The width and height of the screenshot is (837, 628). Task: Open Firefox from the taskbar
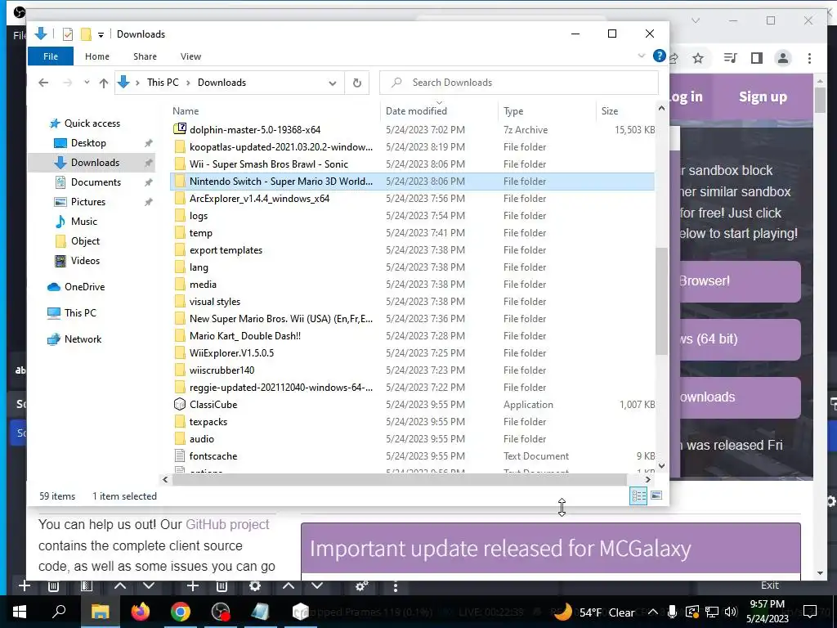click(141, 612)
